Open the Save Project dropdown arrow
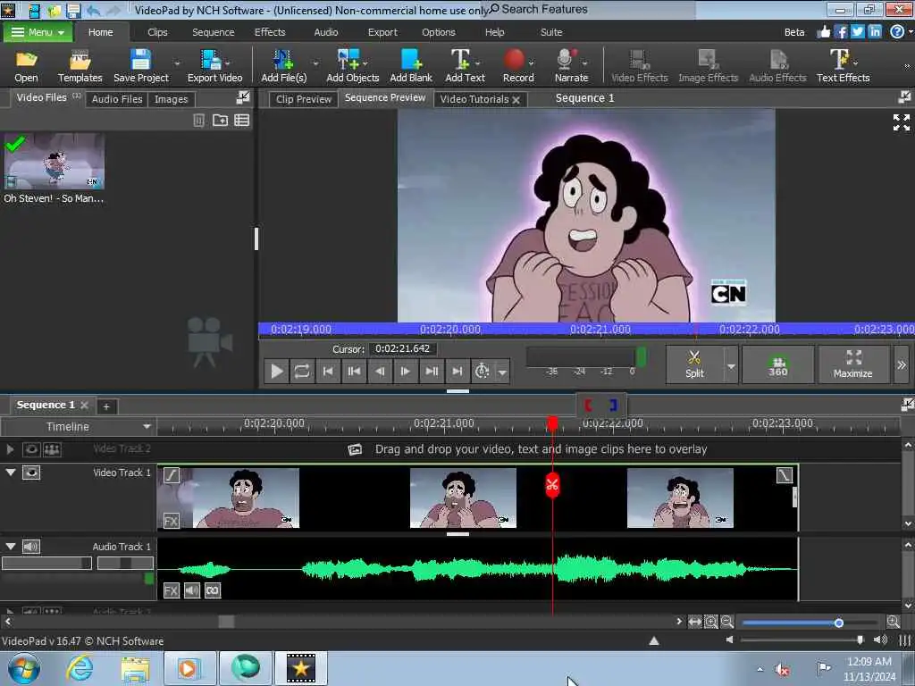The width and height of the screenshot is (915, 686). click(177, 63)
